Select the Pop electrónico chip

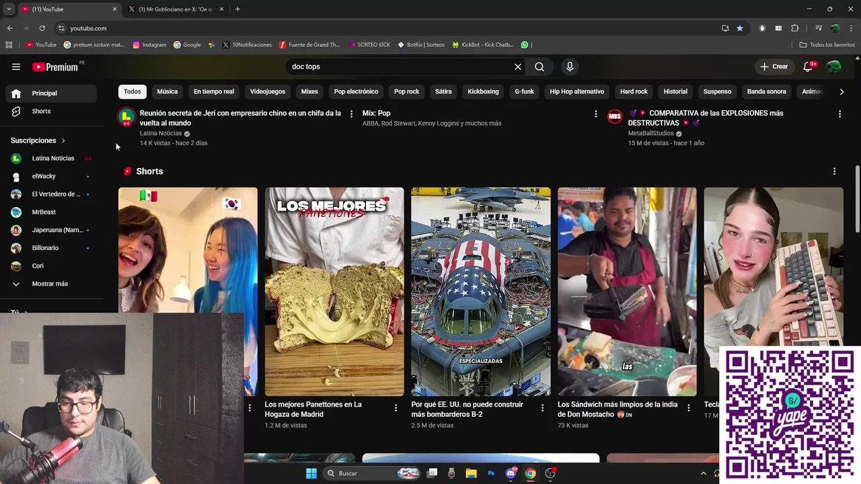(x=356, y=91)
